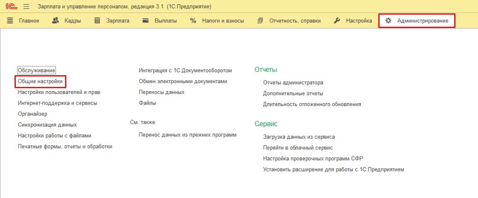Open Обмен электронными документами

183,81
